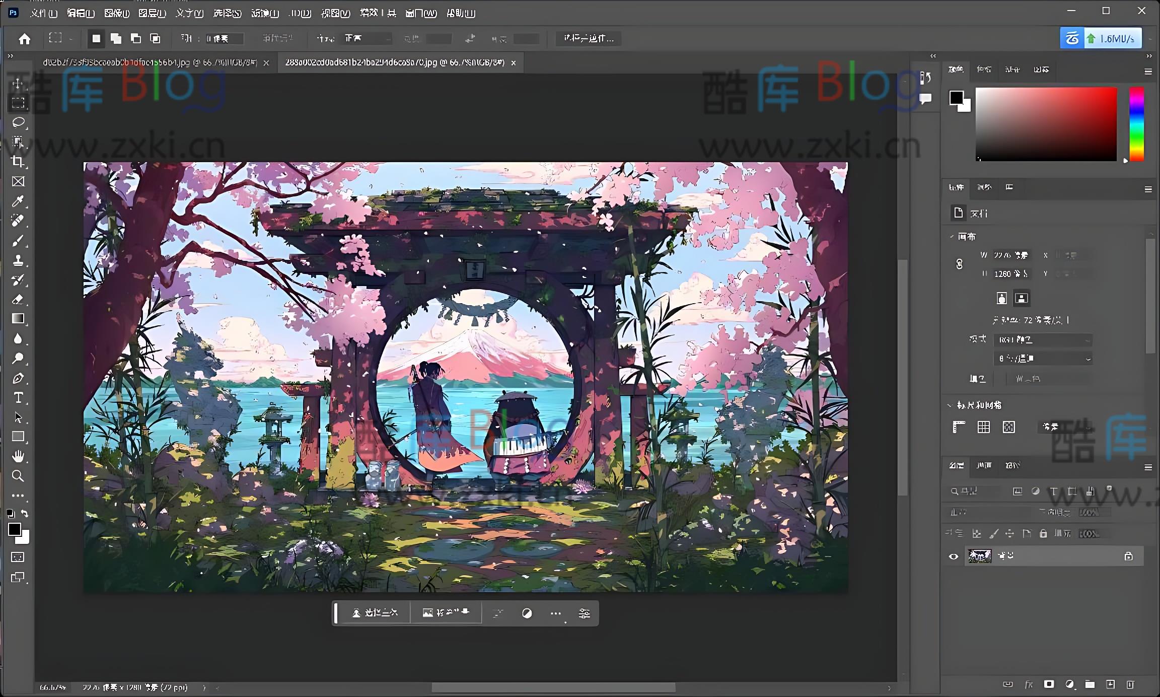
Task: Open the color mode dropdown in Properties
Action: tap(1043, 340)
